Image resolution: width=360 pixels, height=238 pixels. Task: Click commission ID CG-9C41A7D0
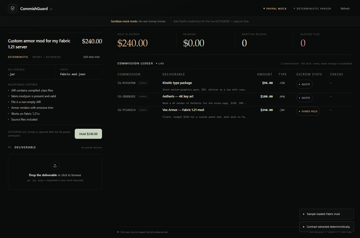[x=126, y=83]
